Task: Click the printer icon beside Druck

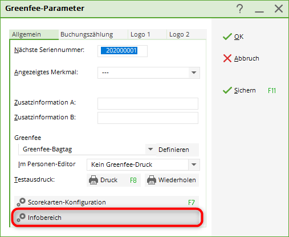Action: click(93, 180)
